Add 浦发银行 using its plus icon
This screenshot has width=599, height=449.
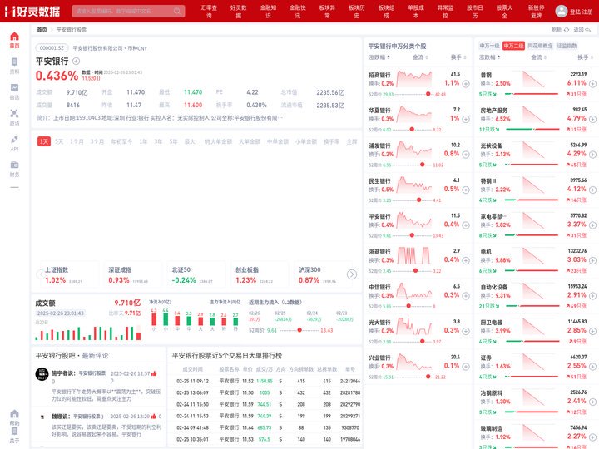click(x=466, y=155)
